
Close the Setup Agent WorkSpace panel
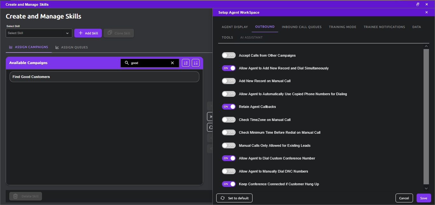[426, 12]
